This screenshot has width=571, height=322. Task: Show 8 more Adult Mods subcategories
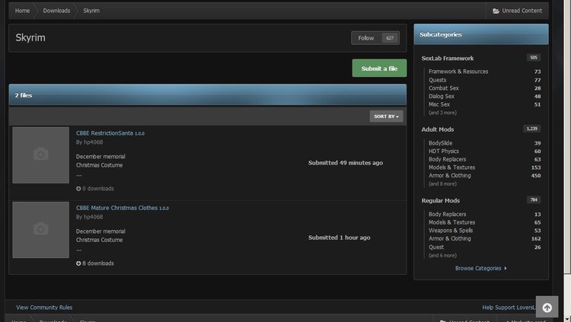point(442,183)
